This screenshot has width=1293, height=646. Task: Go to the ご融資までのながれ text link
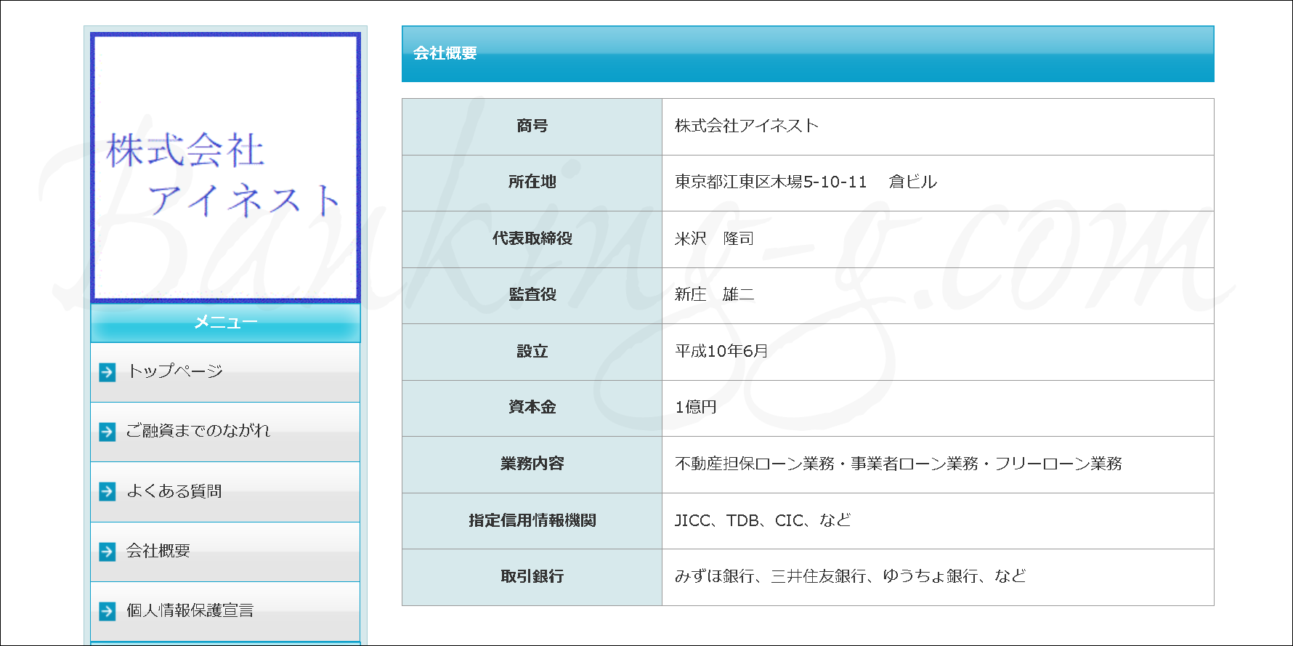198,431
